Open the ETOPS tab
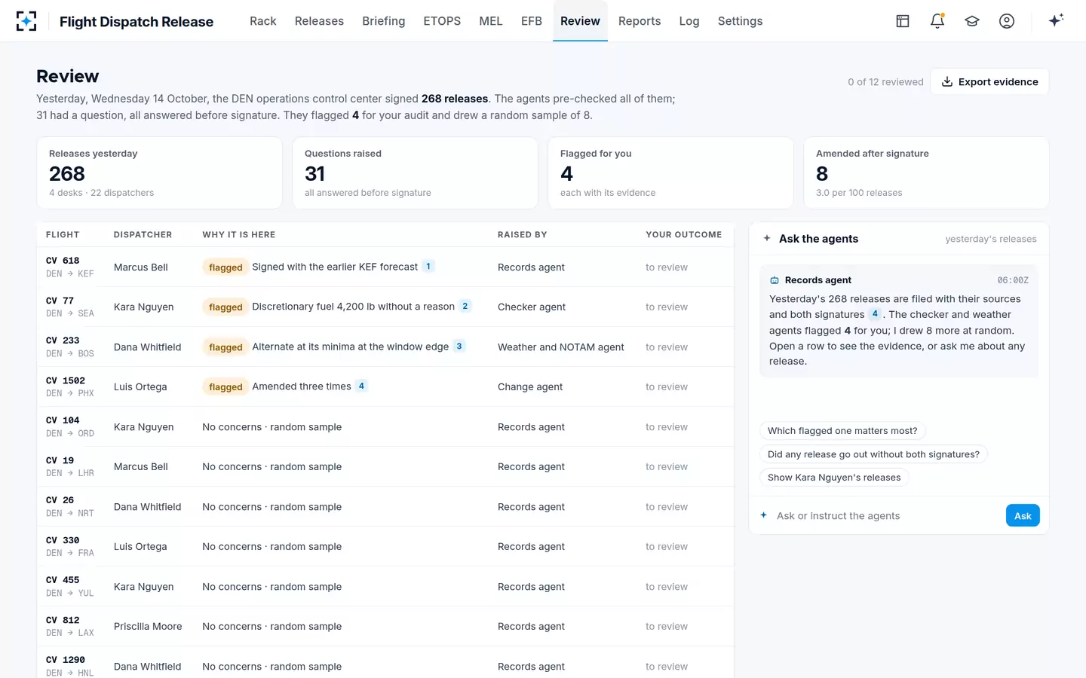The image size is (1086, 678). [442, 21]
